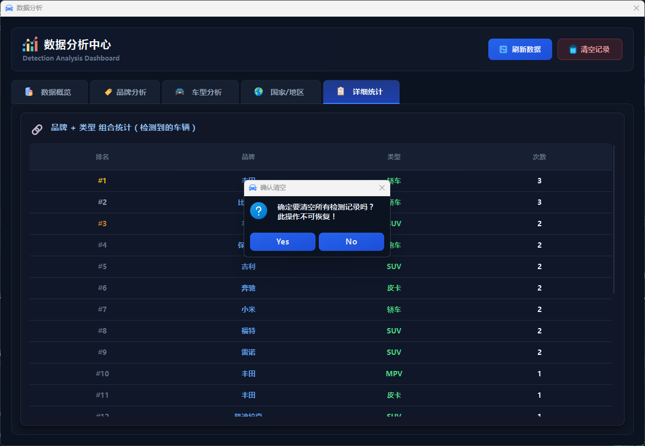
Task: Click the trash can icon in 清空记录
Action: [573, 49]
